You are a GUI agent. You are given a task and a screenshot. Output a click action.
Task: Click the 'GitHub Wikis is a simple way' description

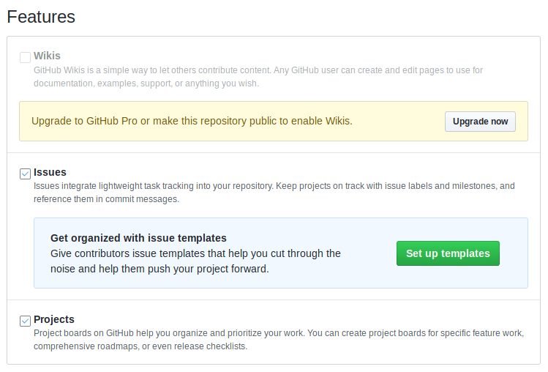(x=258, y=77)
